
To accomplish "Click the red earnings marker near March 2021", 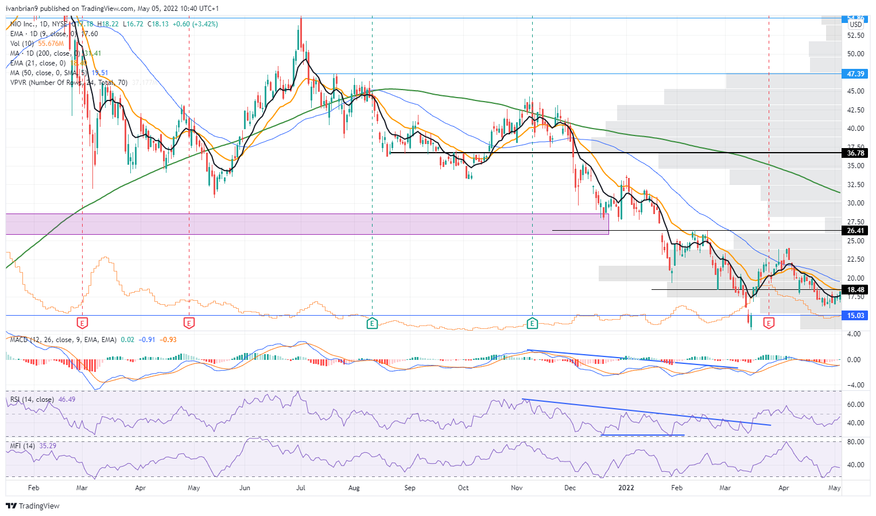I will (x=82, y=323).
